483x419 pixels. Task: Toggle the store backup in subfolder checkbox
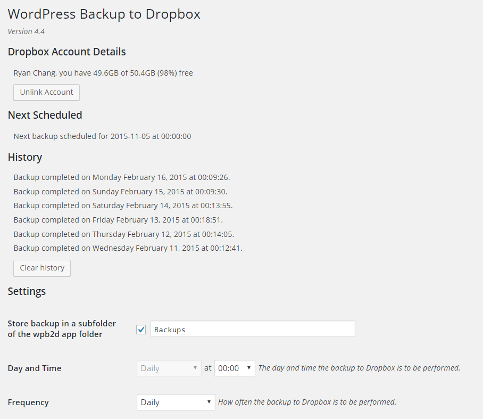point(141,330)
